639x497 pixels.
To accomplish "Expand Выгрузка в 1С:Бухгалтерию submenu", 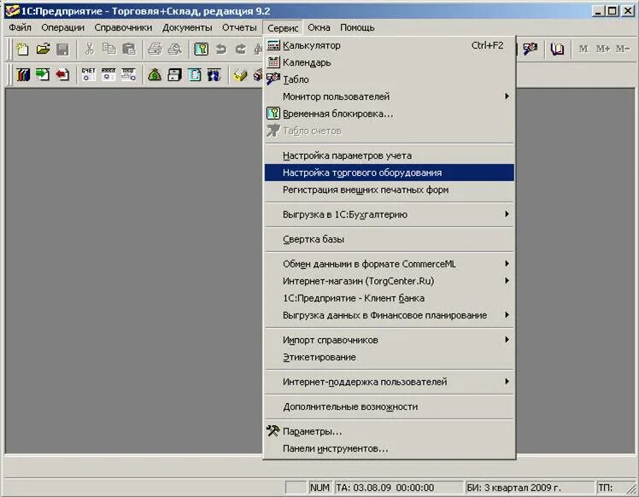I will coord(390,214).
